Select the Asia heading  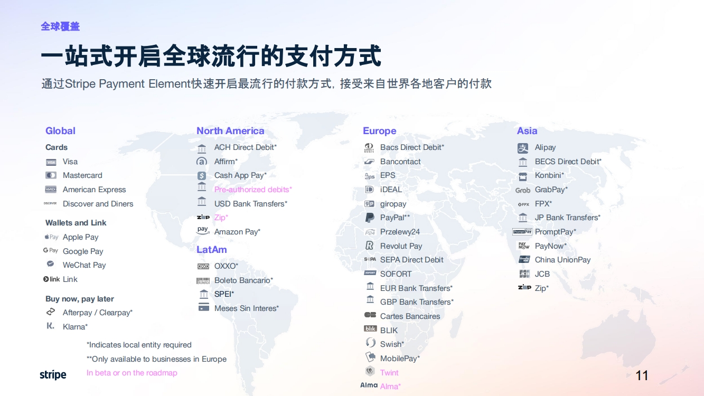(527, 131)
